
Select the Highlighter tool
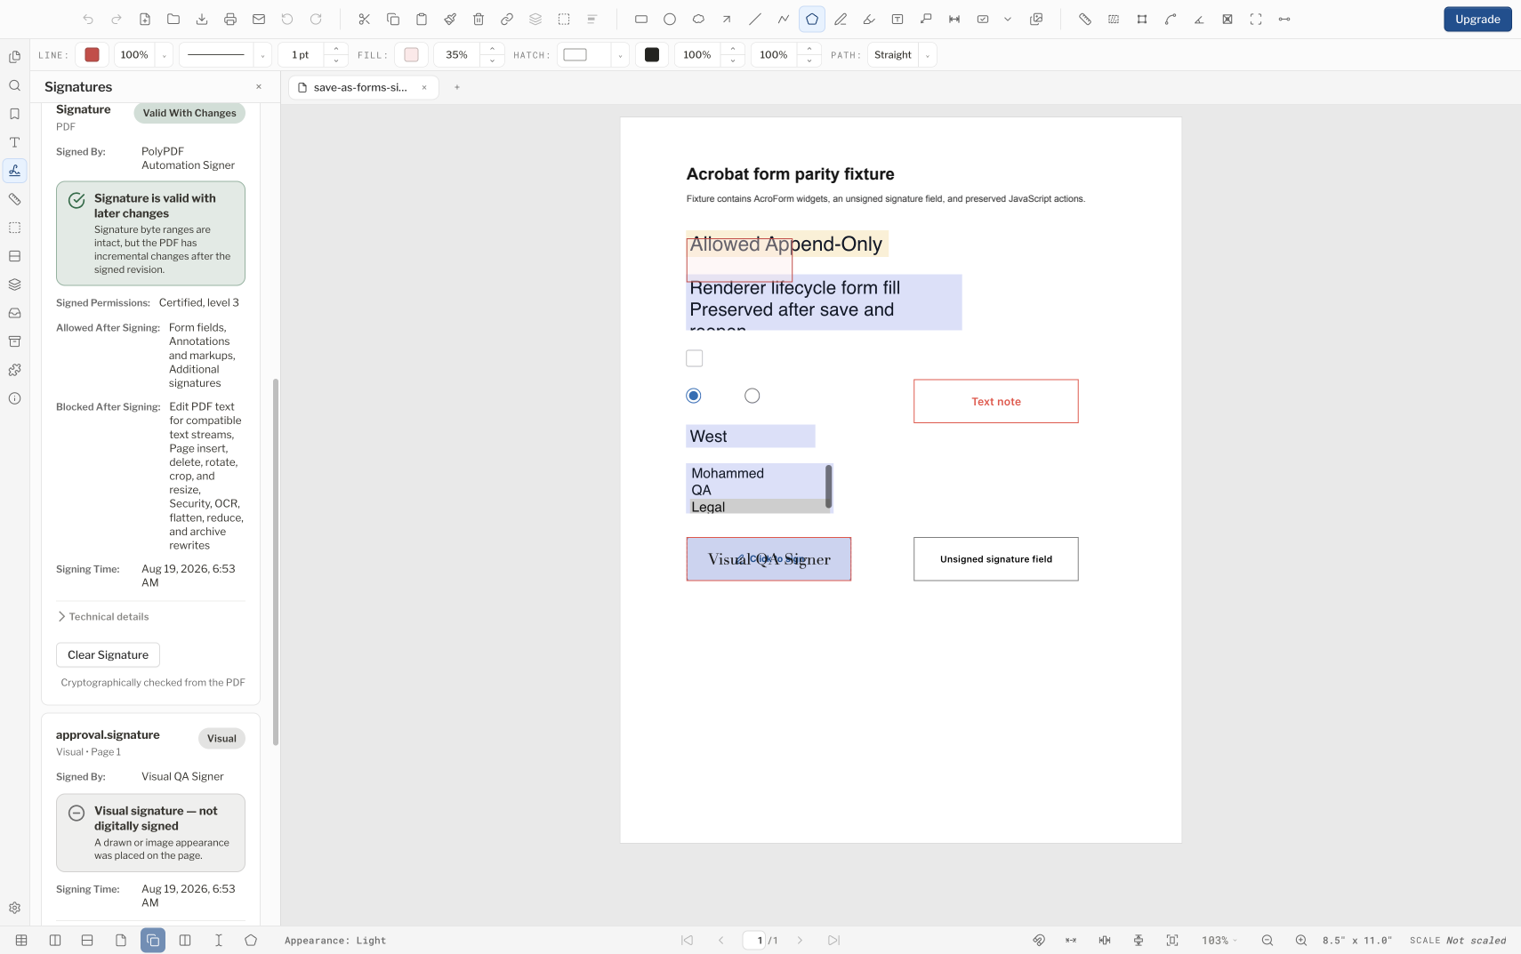pos(868,19)
